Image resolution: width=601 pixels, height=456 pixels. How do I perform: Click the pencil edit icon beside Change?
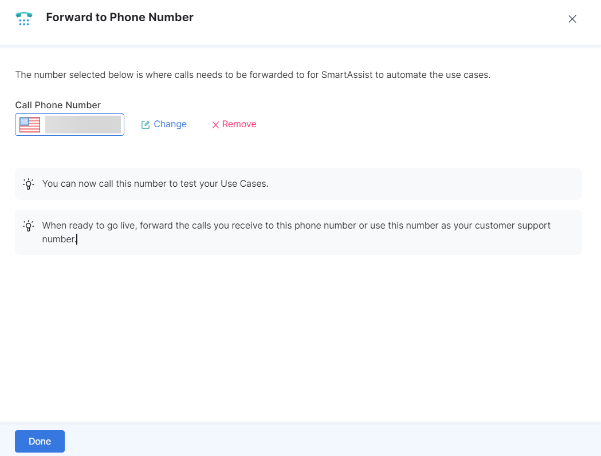(x=146, y=125)
